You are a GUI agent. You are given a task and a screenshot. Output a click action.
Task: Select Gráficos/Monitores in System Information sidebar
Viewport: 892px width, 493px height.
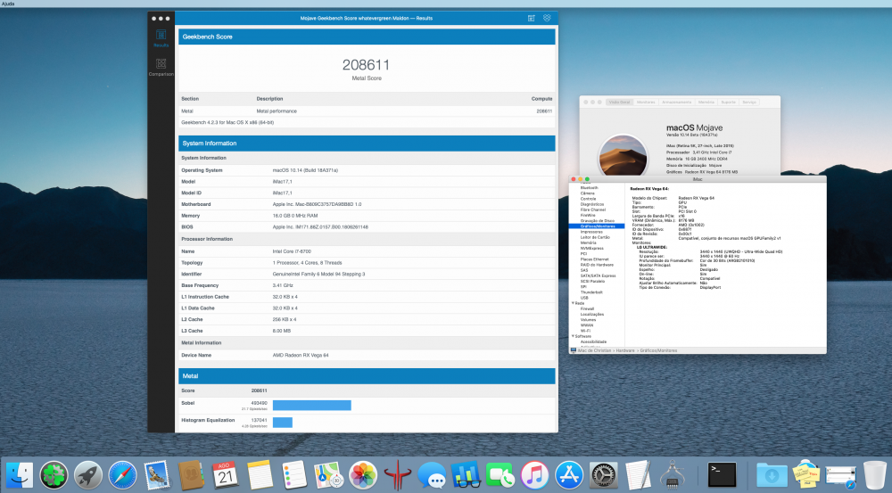(597, 226)
